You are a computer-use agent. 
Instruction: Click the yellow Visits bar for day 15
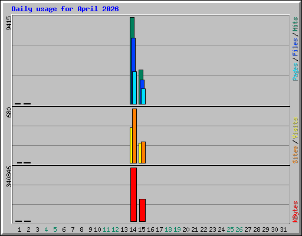(x=140, y=153)
